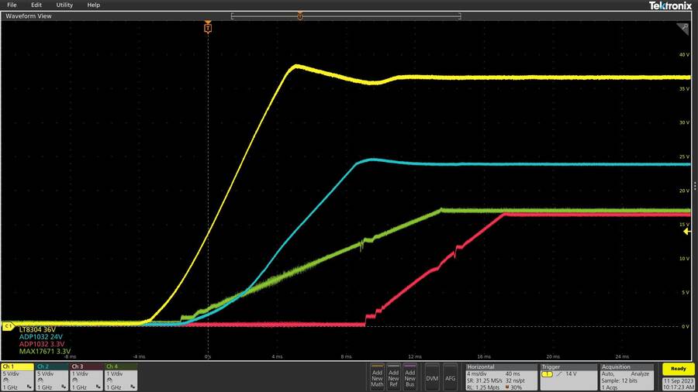Click the trigger position T marker

[207, 28]
